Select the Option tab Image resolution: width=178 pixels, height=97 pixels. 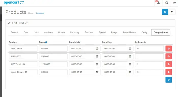[x=62, y=32]
